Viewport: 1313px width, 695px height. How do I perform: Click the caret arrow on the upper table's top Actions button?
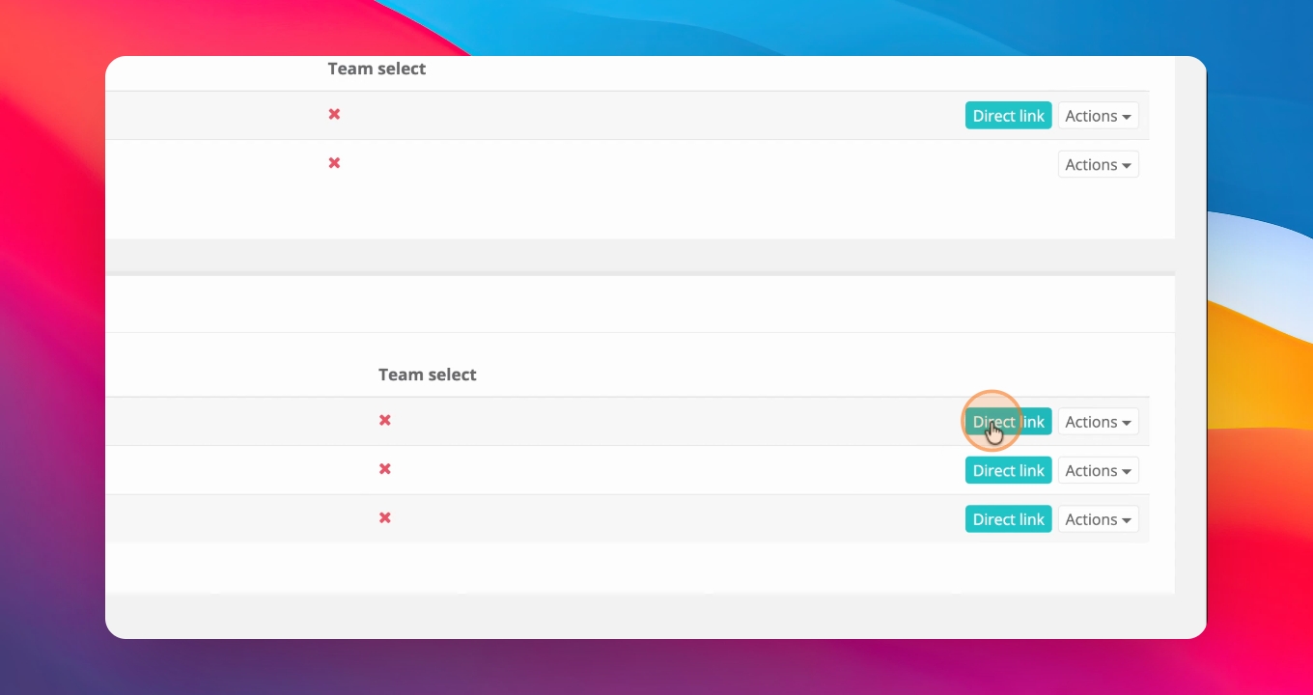[x=1127, y=117]
